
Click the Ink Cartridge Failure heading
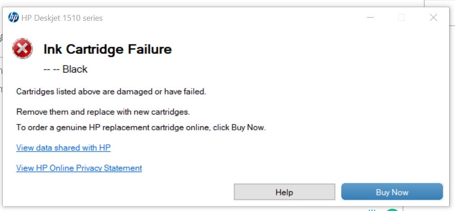(x=108, y=49)
